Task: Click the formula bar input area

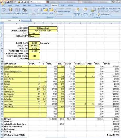Action: point(76,20)
